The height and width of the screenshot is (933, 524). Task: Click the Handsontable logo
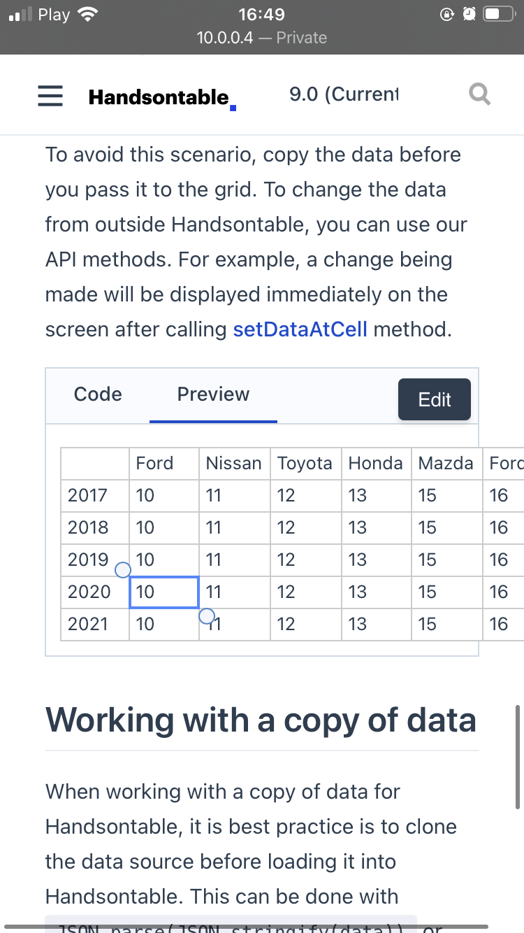161,97
